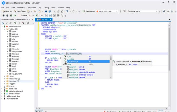The height and width of the screenshot is (112, 177).
Task: Select the inventory table in the tree
Action: 15,56
